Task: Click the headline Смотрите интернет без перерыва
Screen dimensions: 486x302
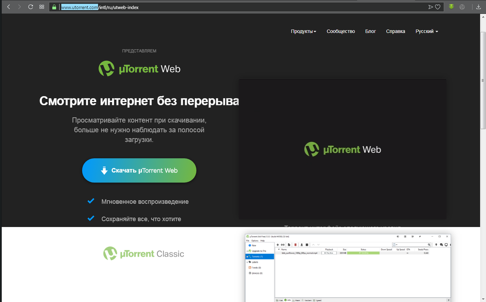Action: click(139, 101)
